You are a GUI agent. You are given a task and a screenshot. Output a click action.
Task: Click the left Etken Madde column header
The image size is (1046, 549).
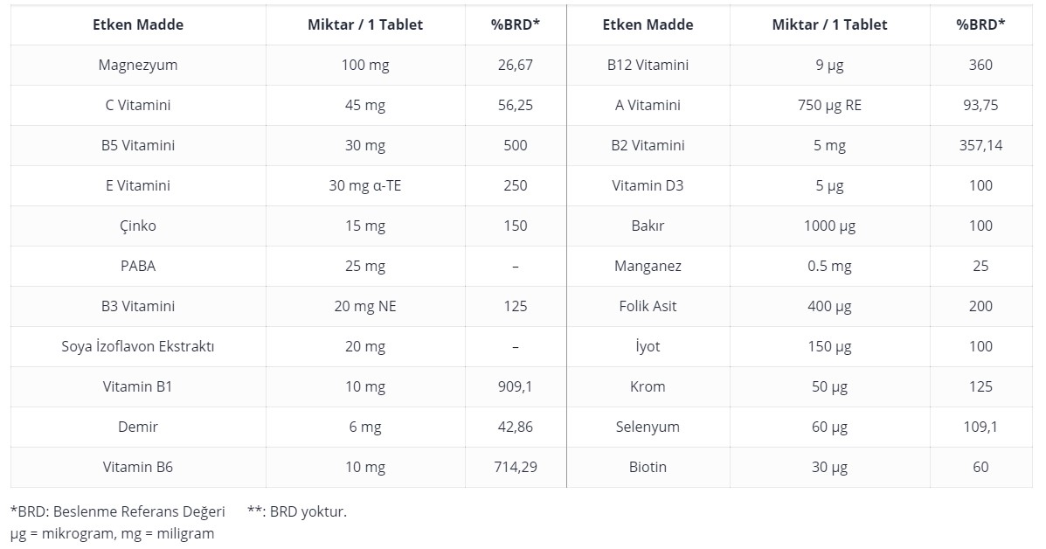(138, 24)
